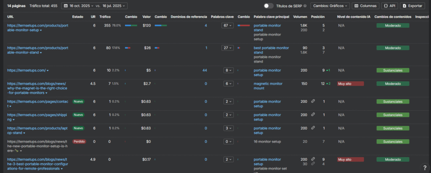
Task: Sort by the Dominios de referencia column header
Action: click(189, 17)
